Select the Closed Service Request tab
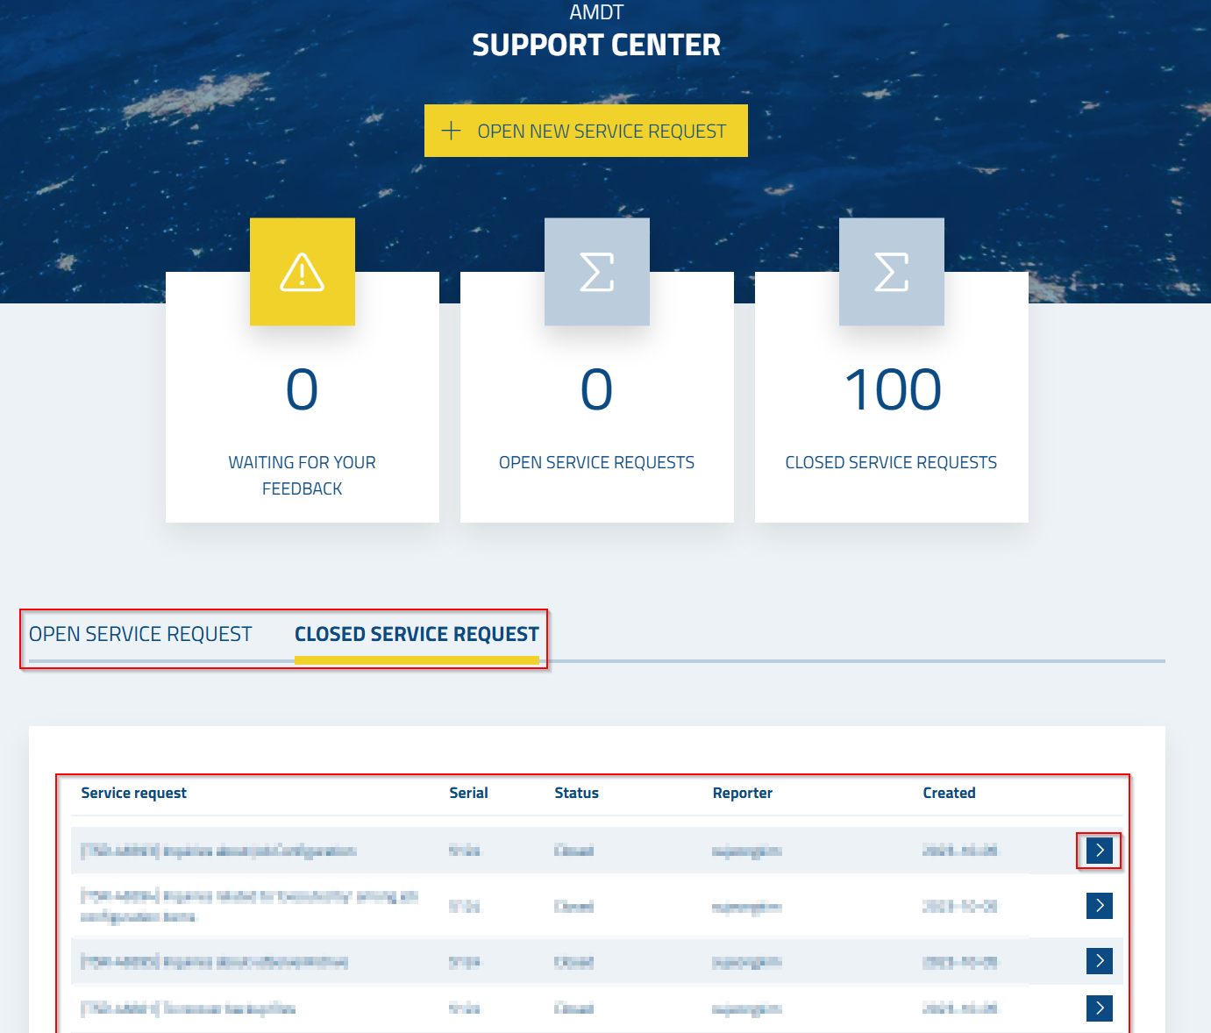Screen dimensions: 1211x1033 [x=417, y=634]
